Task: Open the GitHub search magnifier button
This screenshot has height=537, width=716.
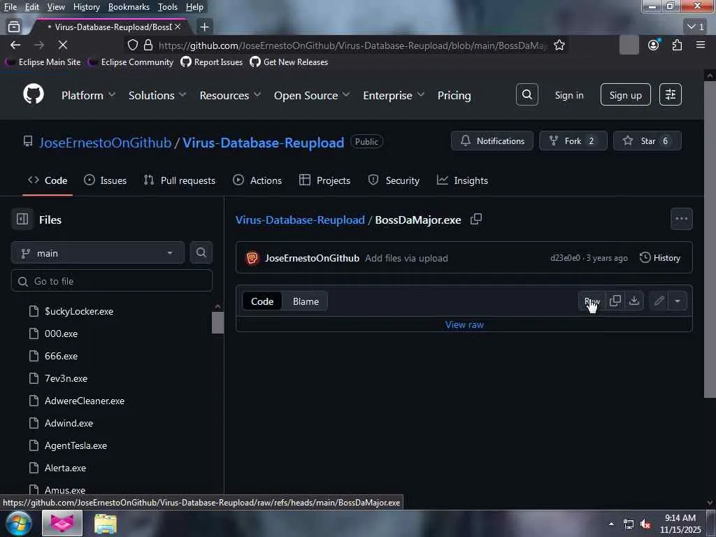Action: tap(527, 94)
